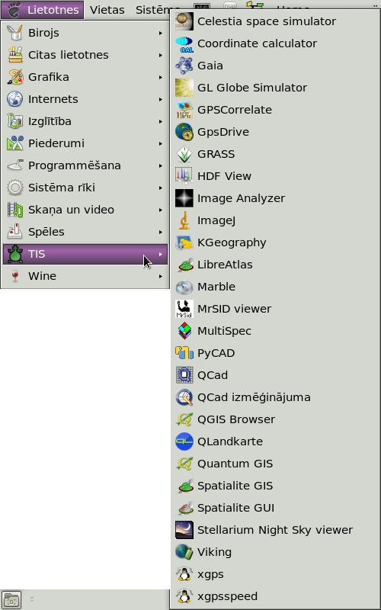Click the MrSID viewer icon

(x=184, y=309)
